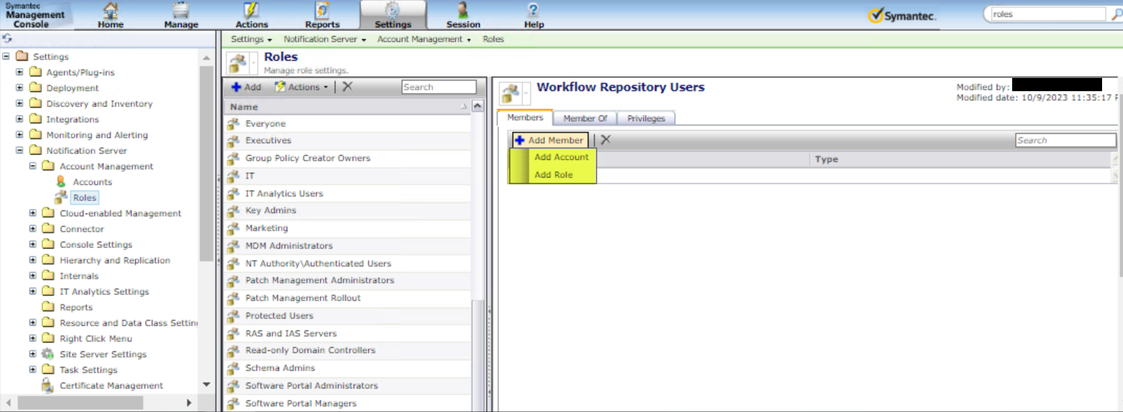1123x412 pixels.
Task: Click the roles list Search field
Action: pyautogui.click(x=438, y=87)
